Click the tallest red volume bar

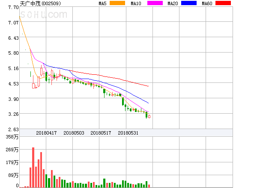click(33, 167)
